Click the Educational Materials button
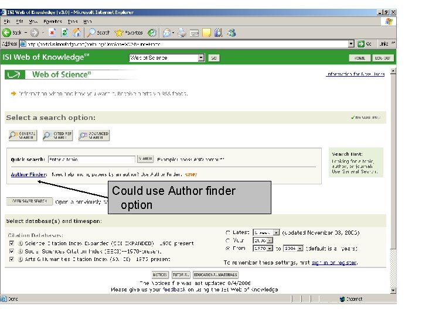 coord(215,274)
